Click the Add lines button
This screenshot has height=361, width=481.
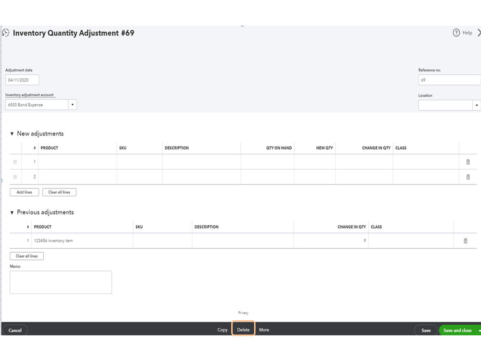click(x=24, y=192)
